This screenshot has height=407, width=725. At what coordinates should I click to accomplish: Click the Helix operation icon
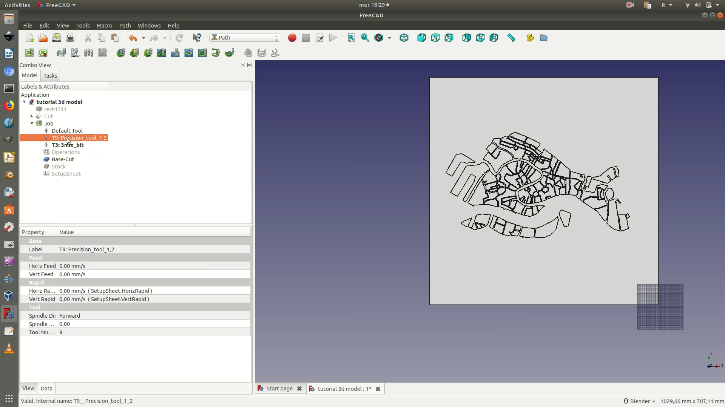[x=216, y=53]
